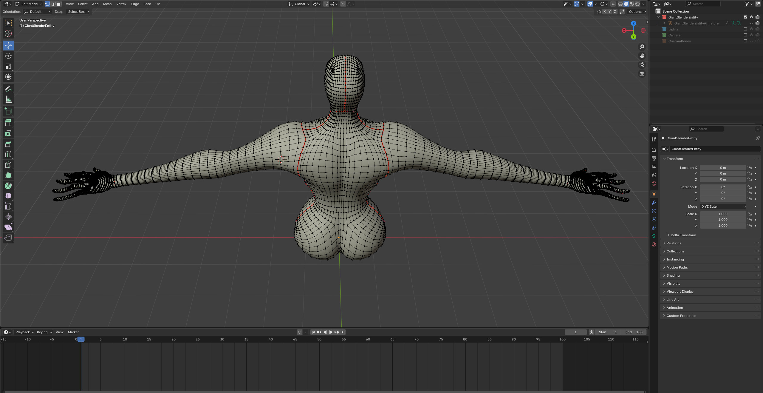Toggle camera view with the camera gizmo
763x393 pixels.
(x=642, y=65)
